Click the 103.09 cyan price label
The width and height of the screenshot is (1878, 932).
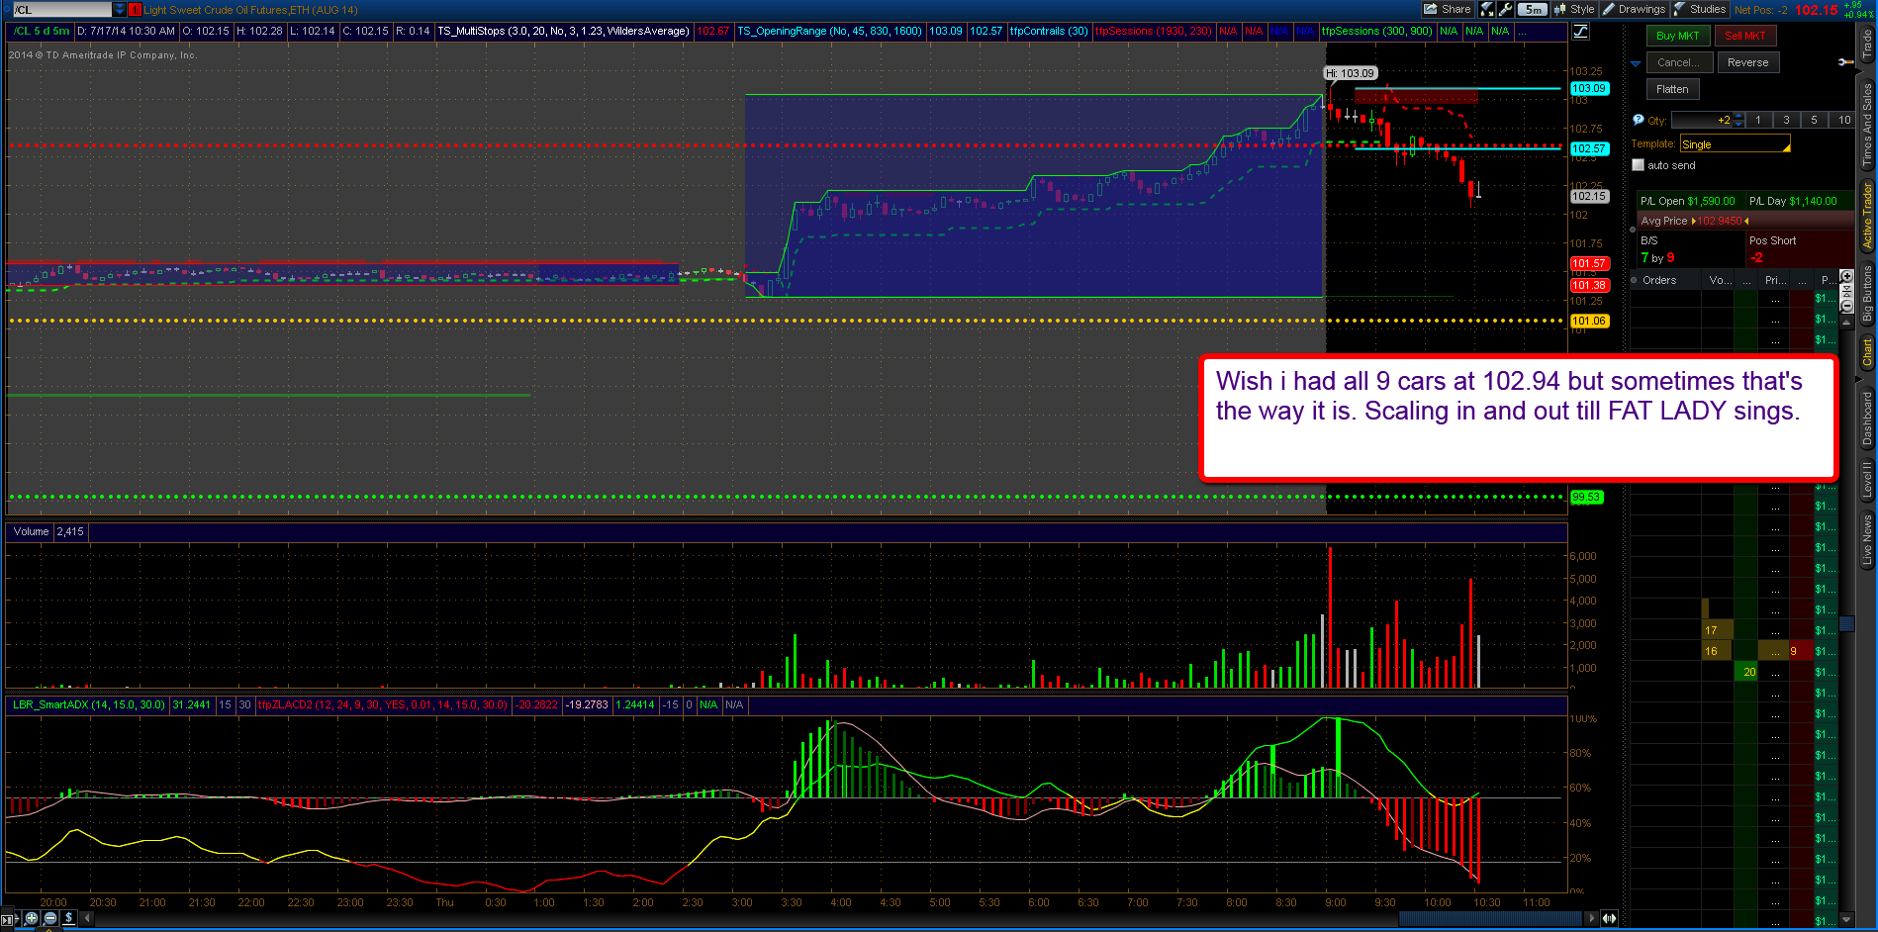pyautogui.click(x=1589, y=88)
